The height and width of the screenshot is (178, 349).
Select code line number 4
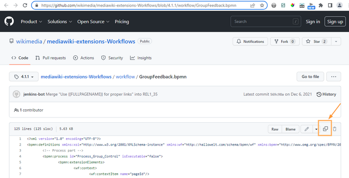20,156
